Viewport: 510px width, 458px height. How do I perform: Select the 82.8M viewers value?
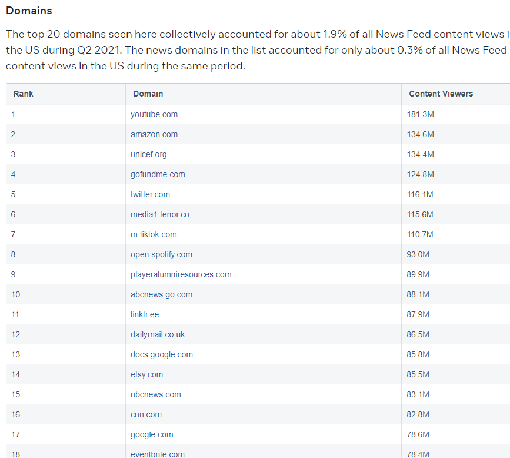[418, 414]
